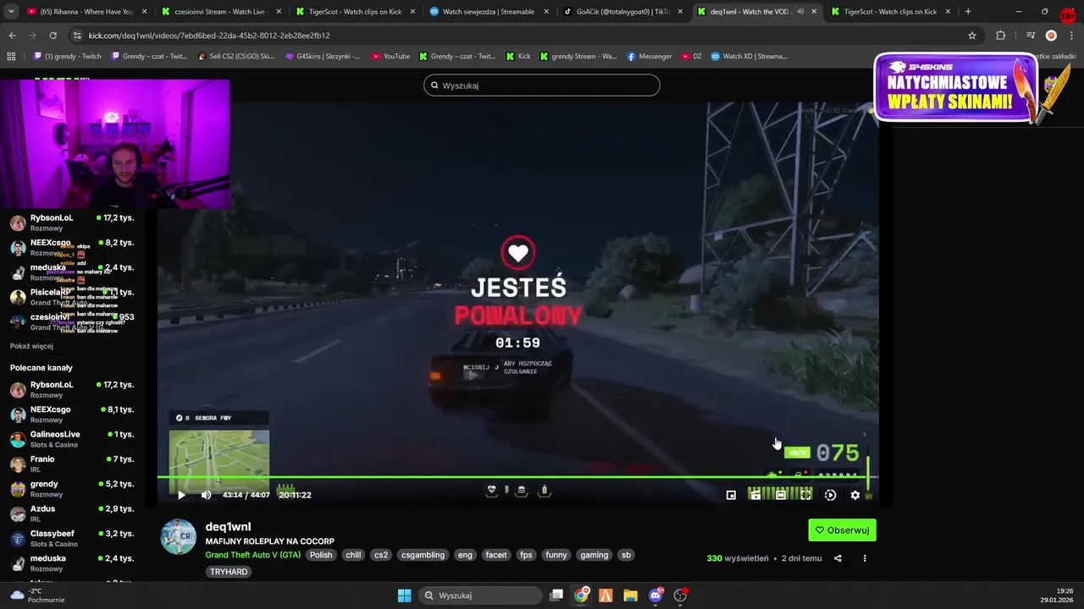
Task: Open GalineosLive recommended channel
Action: (x=72, y=439)
